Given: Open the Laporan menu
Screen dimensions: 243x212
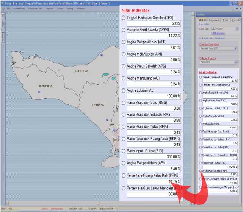Looking at the screenshot, I should (x=49, y=8).
